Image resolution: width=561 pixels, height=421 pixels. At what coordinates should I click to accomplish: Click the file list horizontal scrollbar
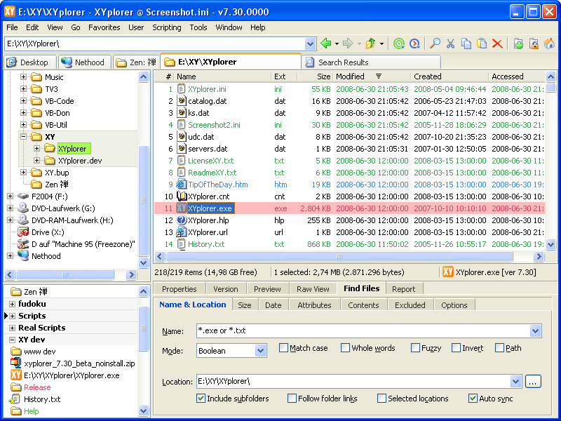[340, 257]
